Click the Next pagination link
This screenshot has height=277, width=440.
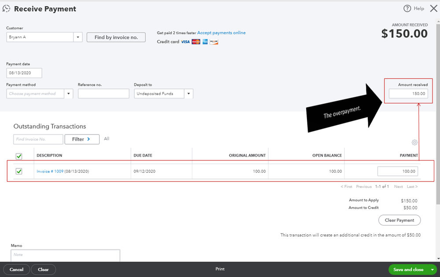(398, 186)
